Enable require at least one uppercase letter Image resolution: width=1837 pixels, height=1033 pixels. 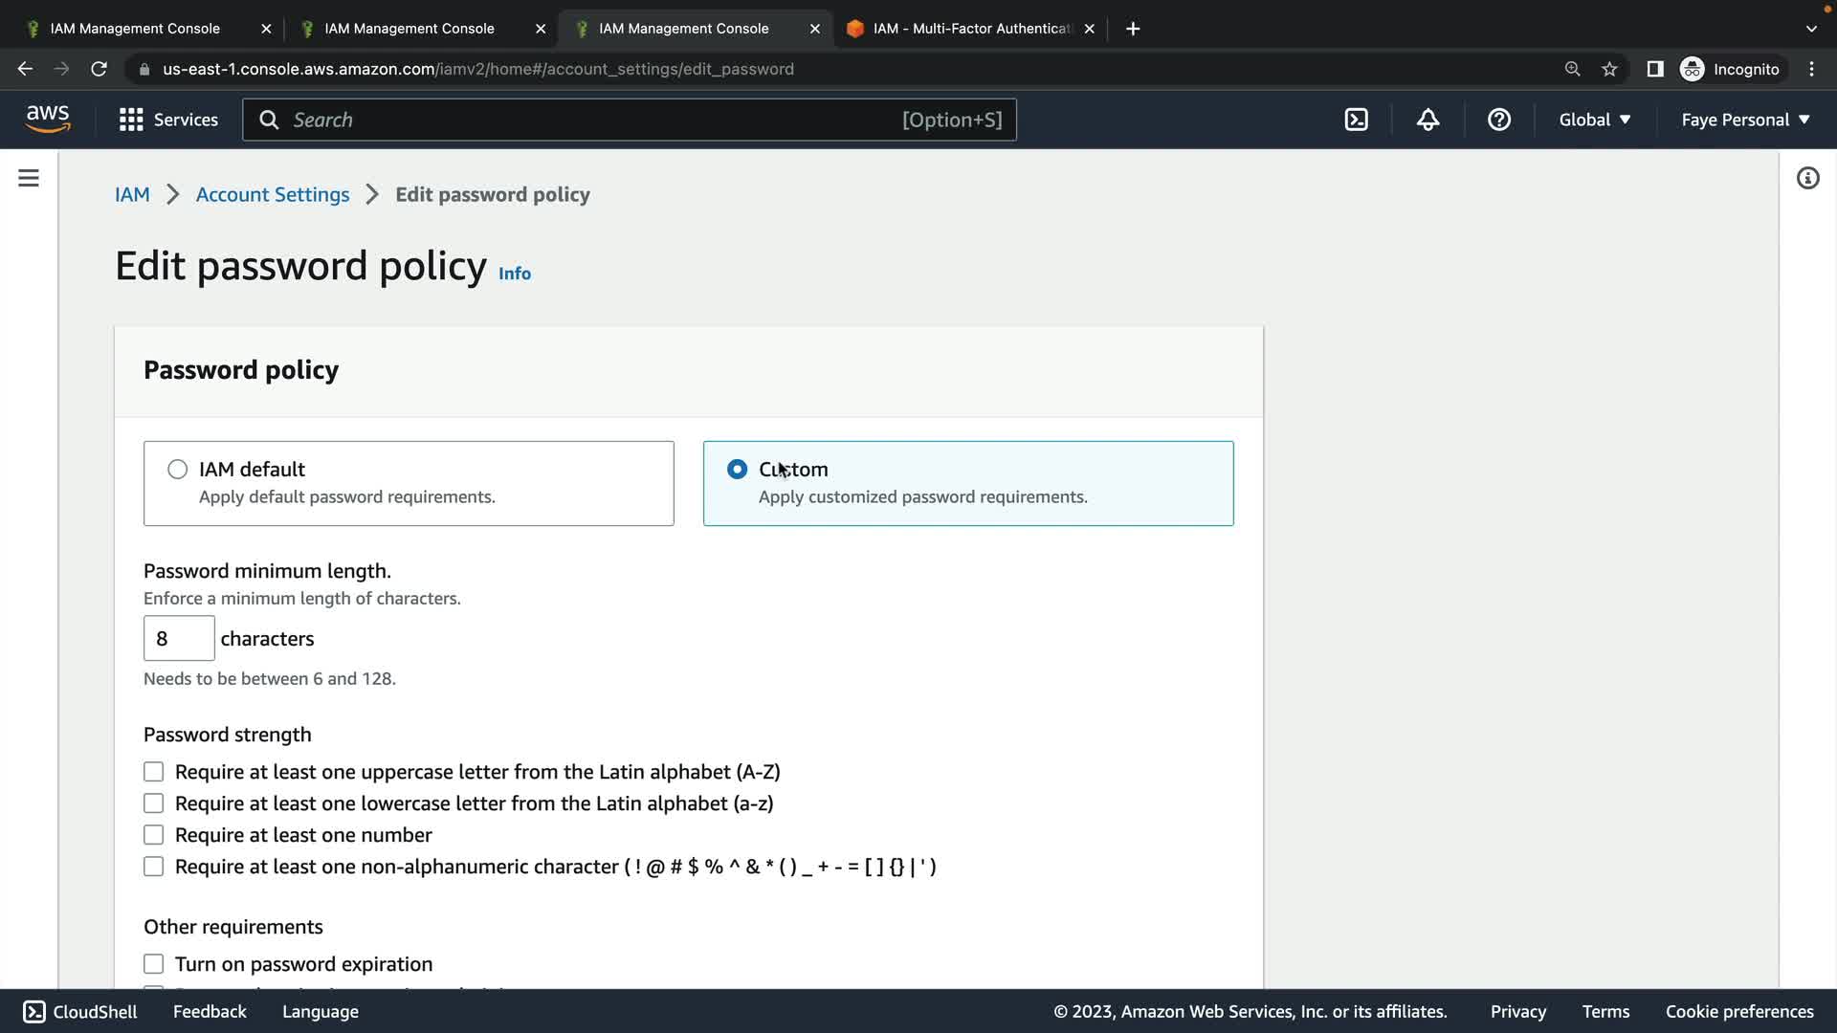tap(154, 772)
